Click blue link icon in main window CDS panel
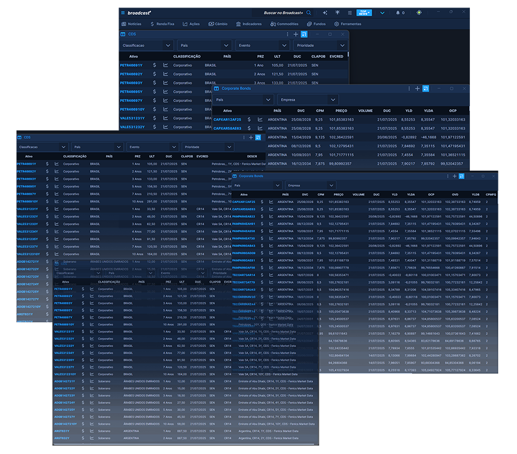Image resolution: width=517 pixels, height=454 pixels. [x=304, y=34]
